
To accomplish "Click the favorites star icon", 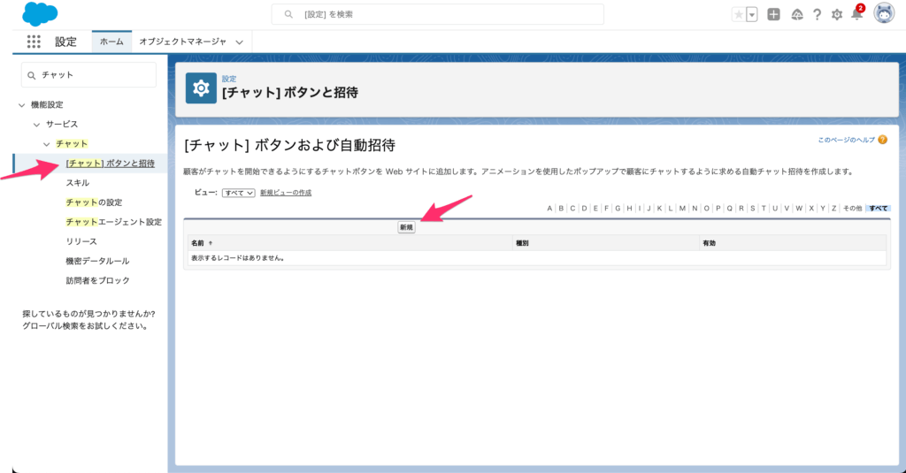I will coord(739,15).
